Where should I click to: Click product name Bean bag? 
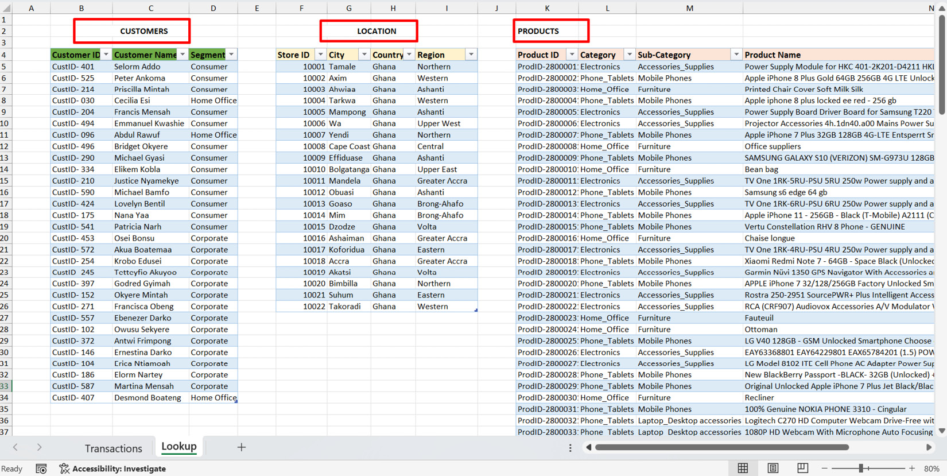point(839,169)
